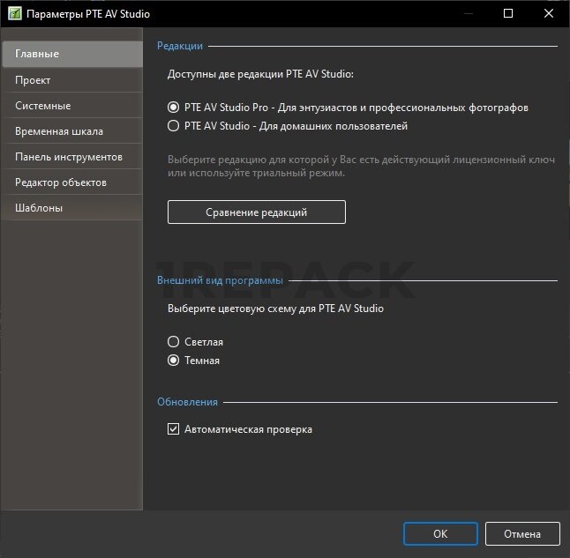Image resolution: width=570 pixels, height=558 pixels.
Task: Click the PTE AV Studio title bar icon
Action: pyautogui.click(x=14, y=14)
